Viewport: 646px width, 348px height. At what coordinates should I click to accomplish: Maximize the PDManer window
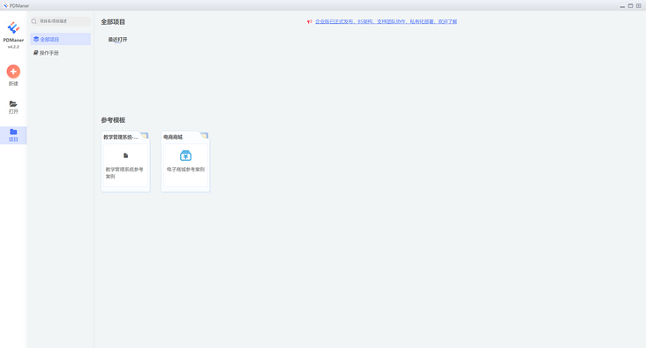coord(630,6)
